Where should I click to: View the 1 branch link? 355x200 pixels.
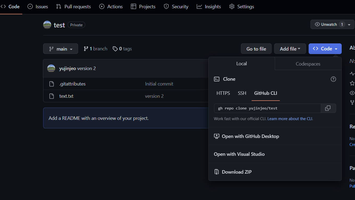[95, 49]
